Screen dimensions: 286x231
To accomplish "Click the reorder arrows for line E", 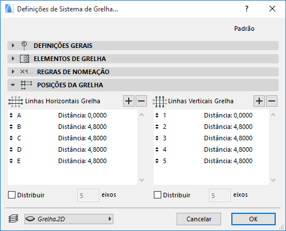I will click(x=11, y=161).
